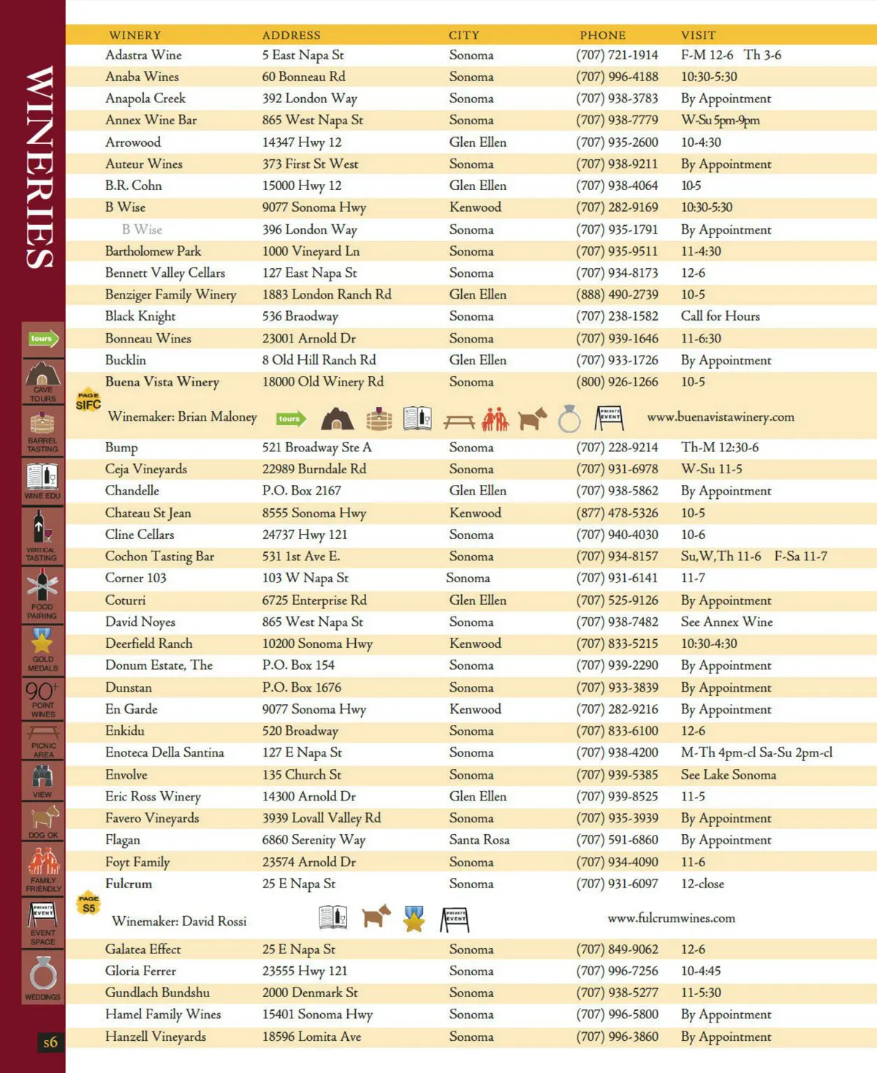877x1073 pixels.
Task: Click the gold medal icon in the Fulcrum row
Action: click(414, 919)
